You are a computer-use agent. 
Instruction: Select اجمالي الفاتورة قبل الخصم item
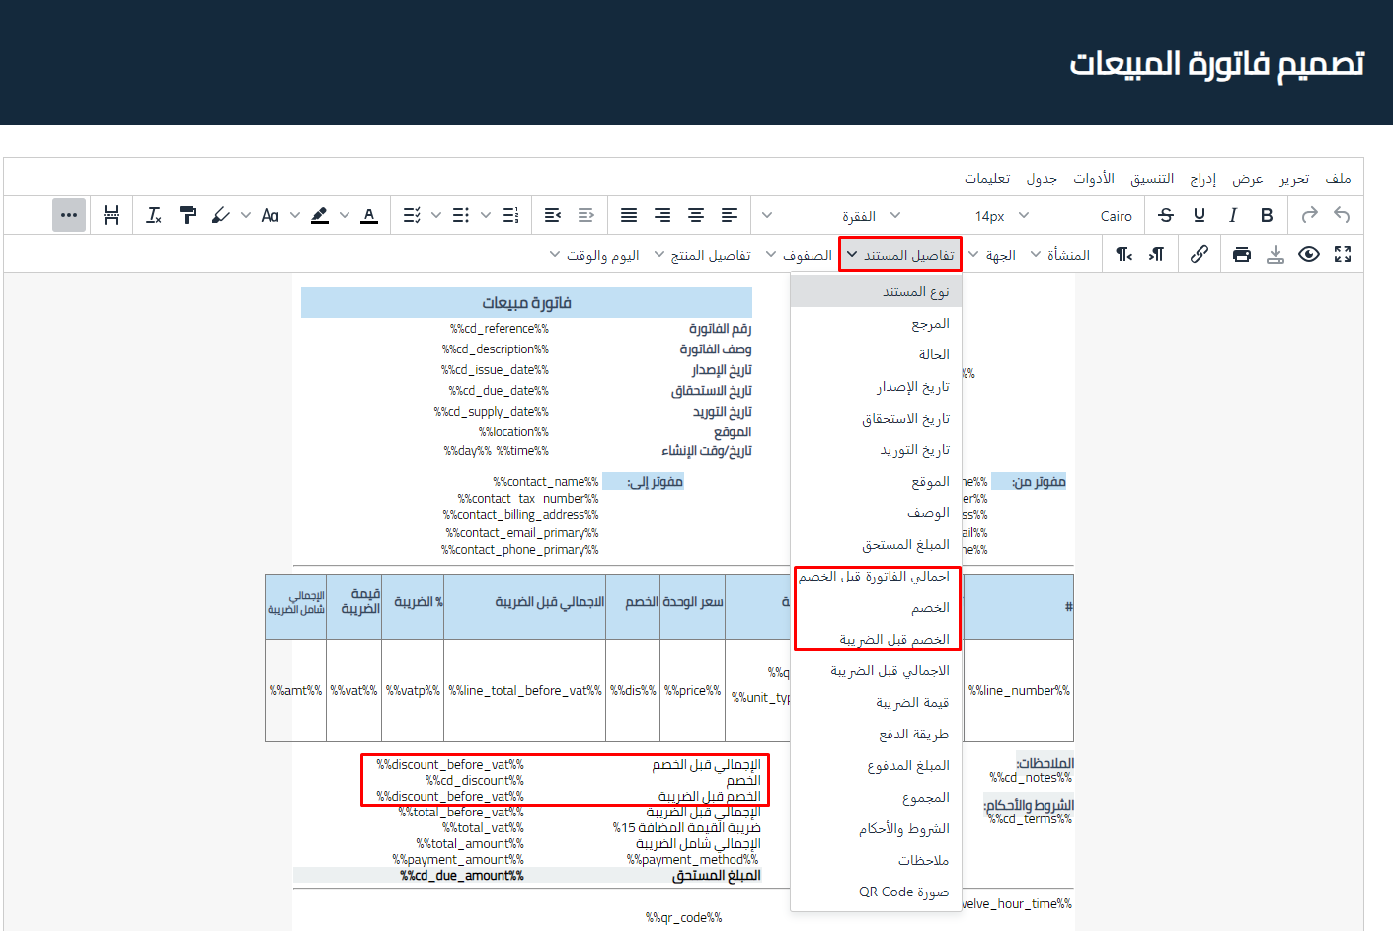[x=877, y=577]
